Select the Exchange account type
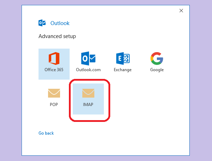212x161 pixels. 123,64
